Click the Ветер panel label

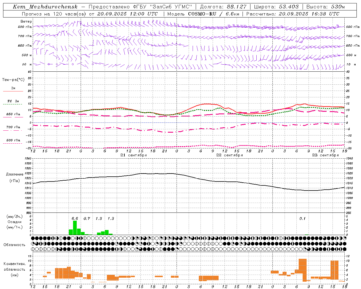[26, 21]
